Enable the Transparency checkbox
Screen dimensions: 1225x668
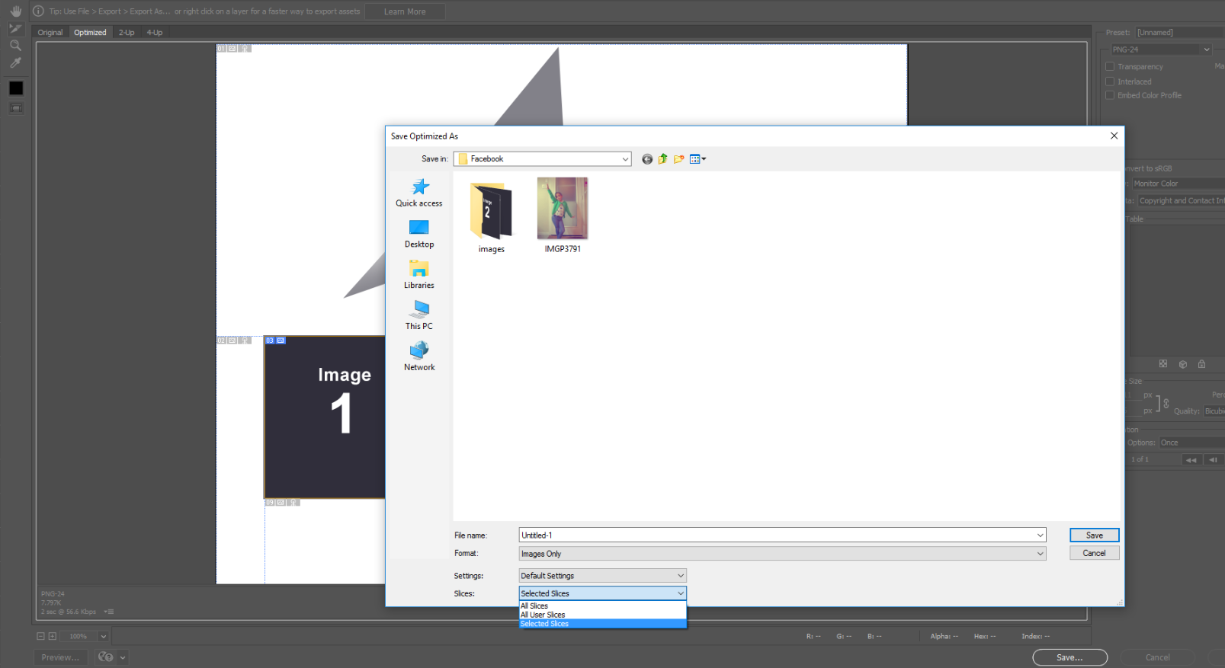point(1110,66)
